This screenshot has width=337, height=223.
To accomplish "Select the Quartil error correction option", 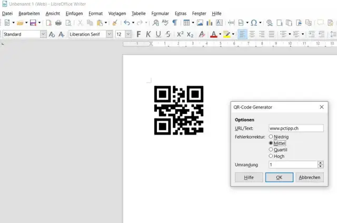I will pyautogui.click(x=271, y=150).
